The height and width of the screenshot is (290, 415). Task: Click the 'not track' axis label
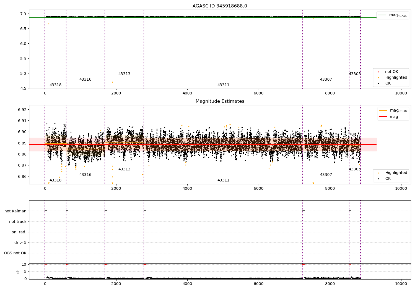click(18, 222)
